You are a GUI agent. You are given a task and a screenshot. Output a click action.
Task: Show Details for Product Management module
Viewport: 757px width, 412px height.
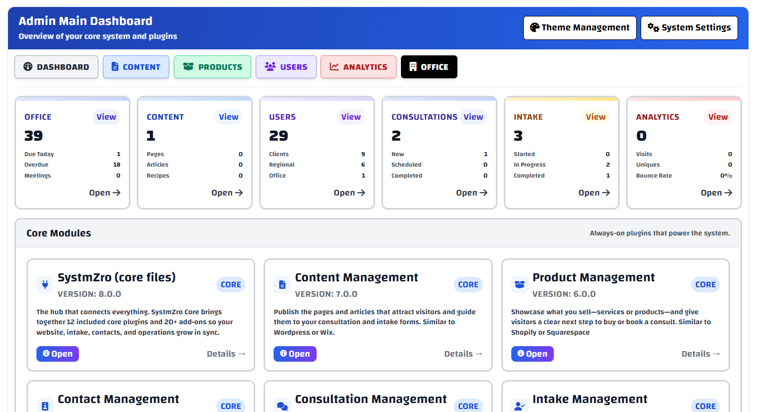[x=700, y=354]
